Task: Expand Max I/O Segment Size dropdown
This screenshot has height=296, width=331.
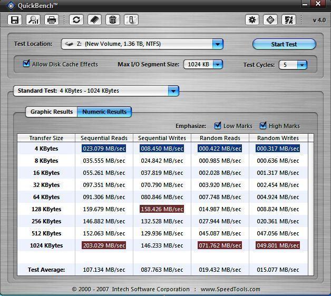Action: (x=217, y=65)
